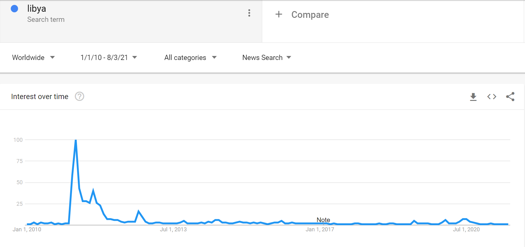This screenshot has width=525, height=247.
Task: Click the Compare field to add a term
Action: point(310,14)
